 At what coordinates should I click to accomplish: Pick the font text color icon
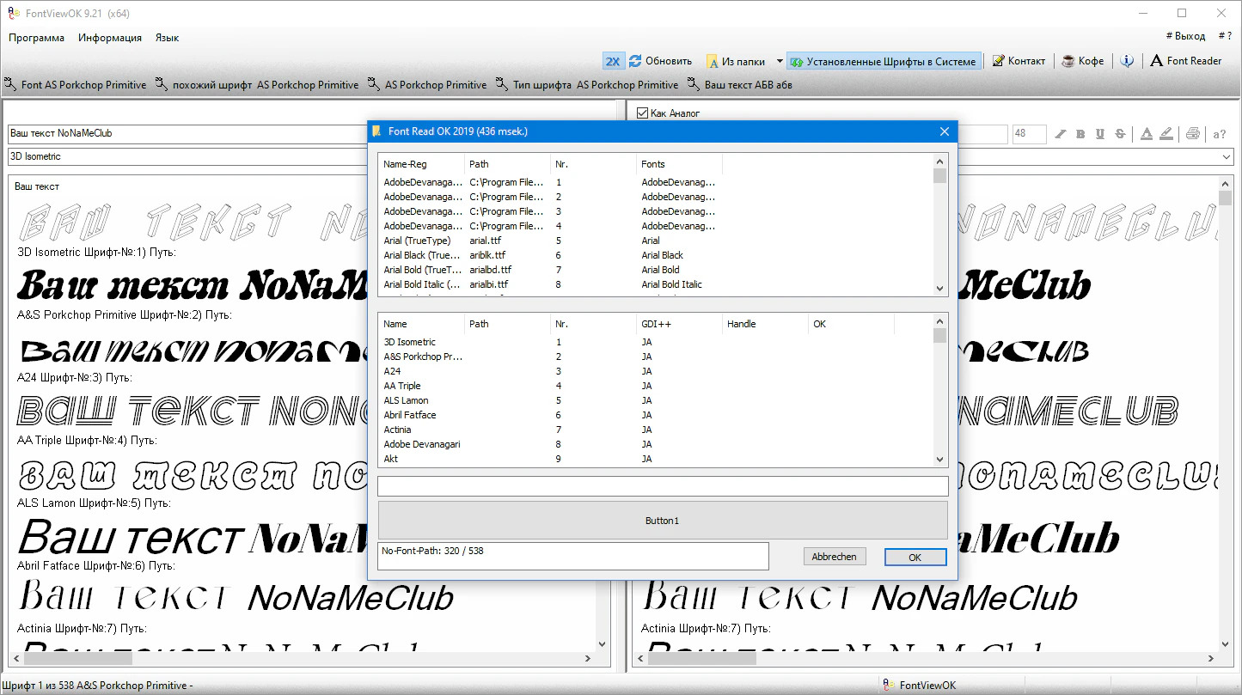pos(1147,134)
